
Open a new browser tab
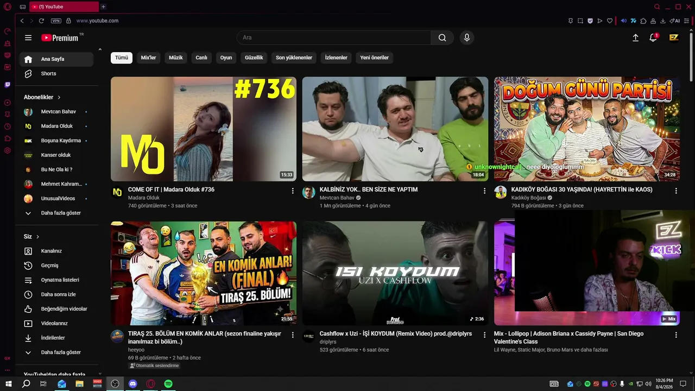[x=103, y=7]
